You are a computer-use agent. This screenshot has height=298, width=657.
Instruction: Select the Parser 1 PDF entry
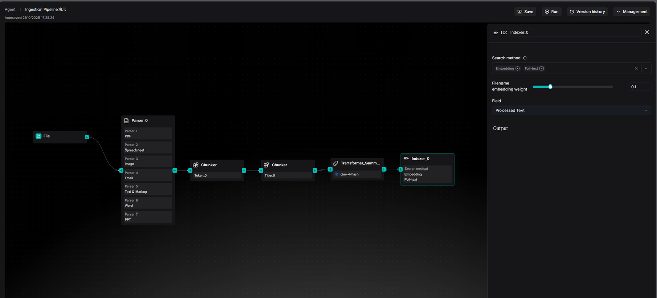[x=148, y=134]
